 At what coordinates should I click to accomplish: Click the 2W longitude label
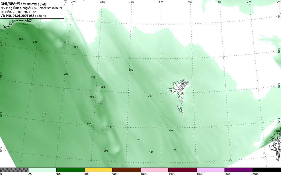tap(249, 2)
